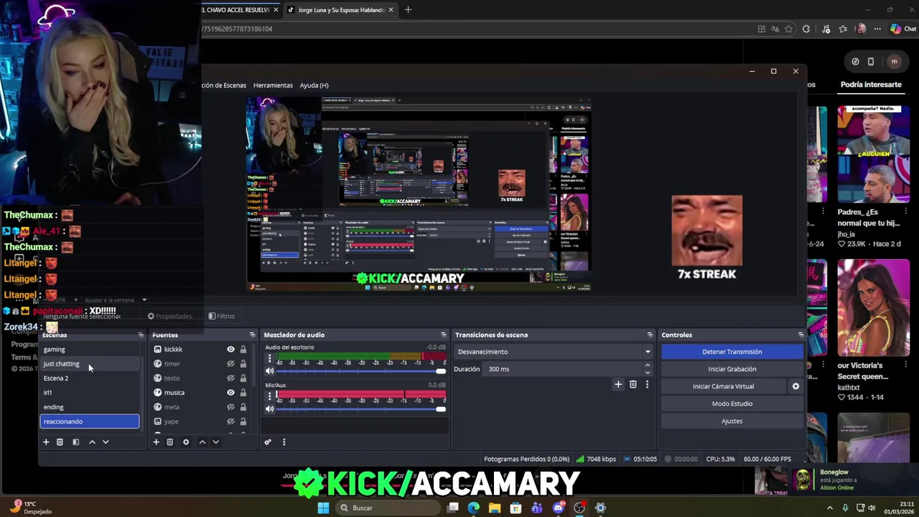Show the meta source
The image size is (919, 517).
[x=230, y=407]
